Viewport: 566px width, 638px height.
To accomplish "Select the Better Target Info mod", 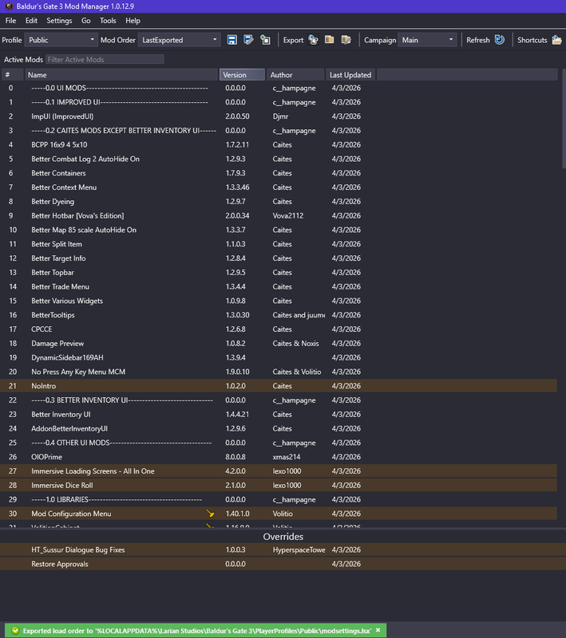I will [x=279, y=258].
